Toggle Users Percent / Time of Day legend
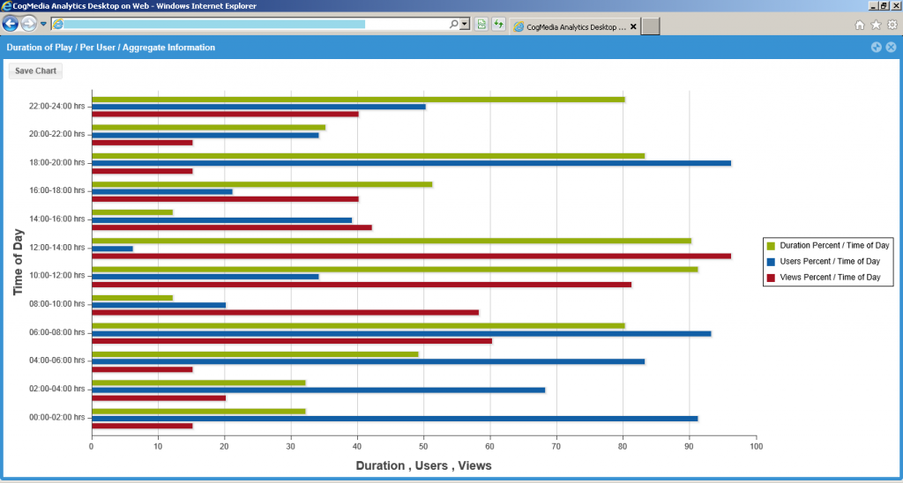The height and width of the screenshot is (483, 903). (x=830, y=262)
